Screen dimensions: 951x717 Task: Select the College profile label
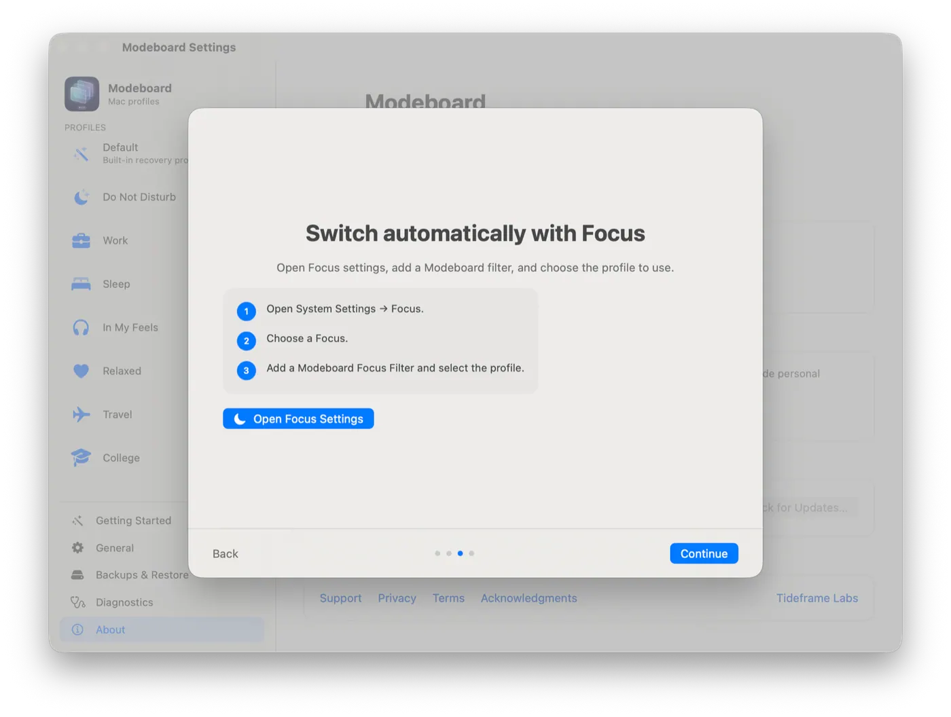click(x=122, y=458)
